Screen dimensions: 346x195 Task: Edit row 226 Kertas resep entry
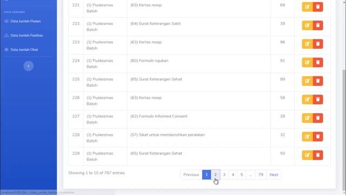click(x=307, y=100)
